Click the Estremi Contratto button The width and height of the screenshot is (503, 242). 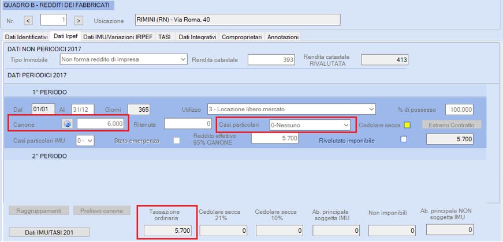click(452, 125)
